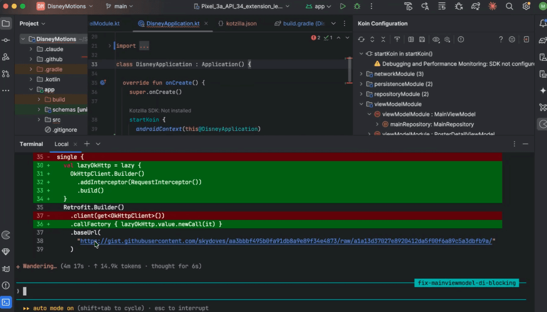Click the terminal prompt input line

(271, 291)
